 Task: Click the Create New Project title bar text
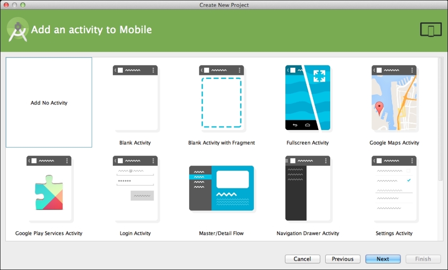point(224,5)
